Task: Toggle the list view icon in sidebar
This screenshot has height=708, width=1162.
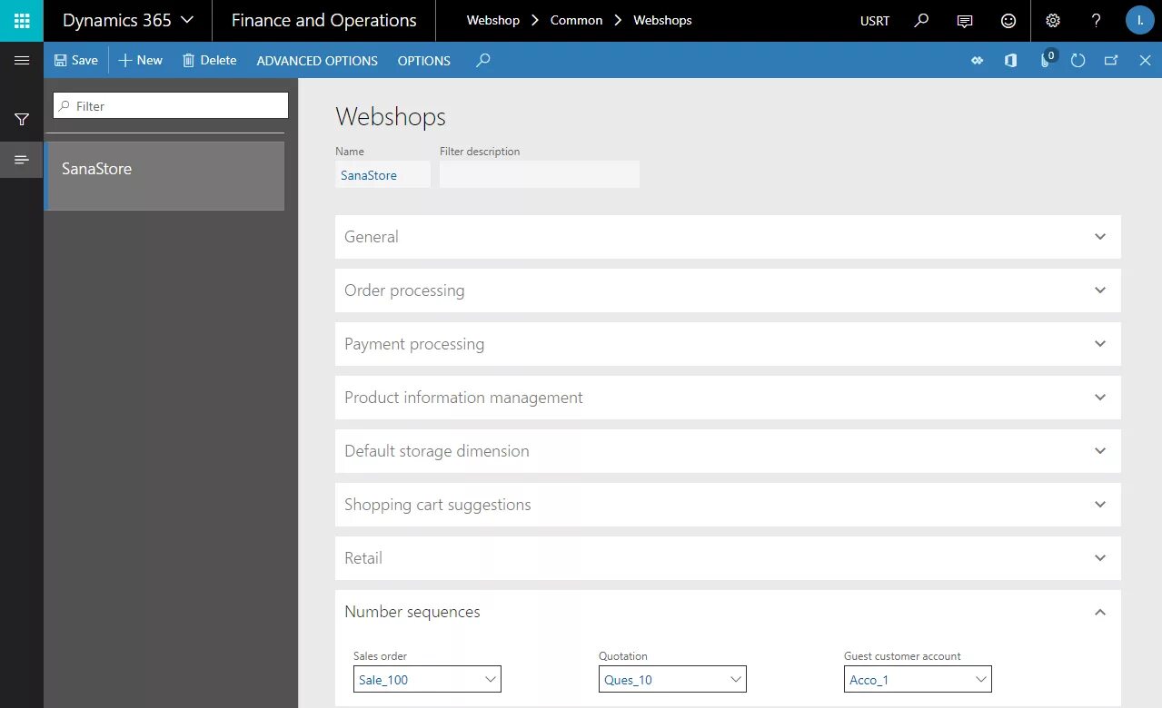Action: (22, 160)
